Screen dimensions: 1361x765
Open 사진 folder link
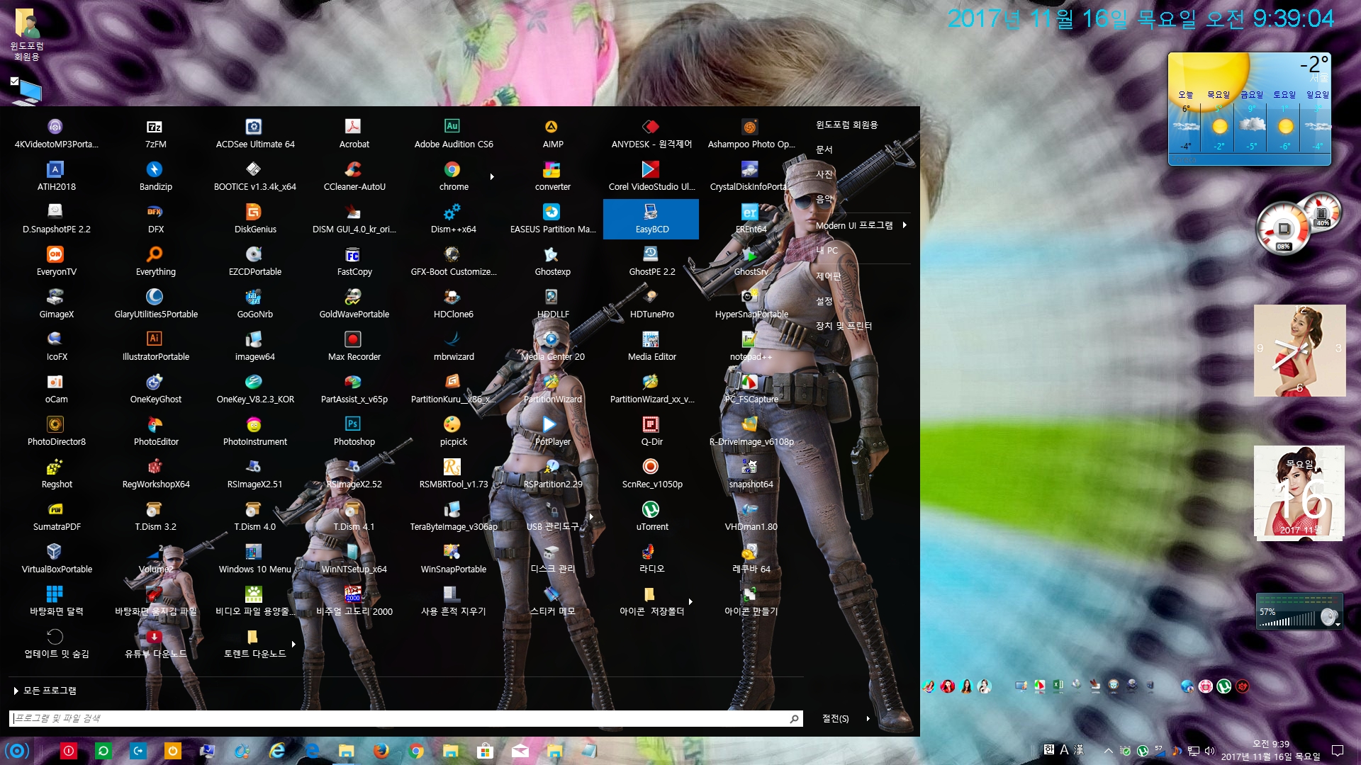pyautogui.click(x=824, y=174)
